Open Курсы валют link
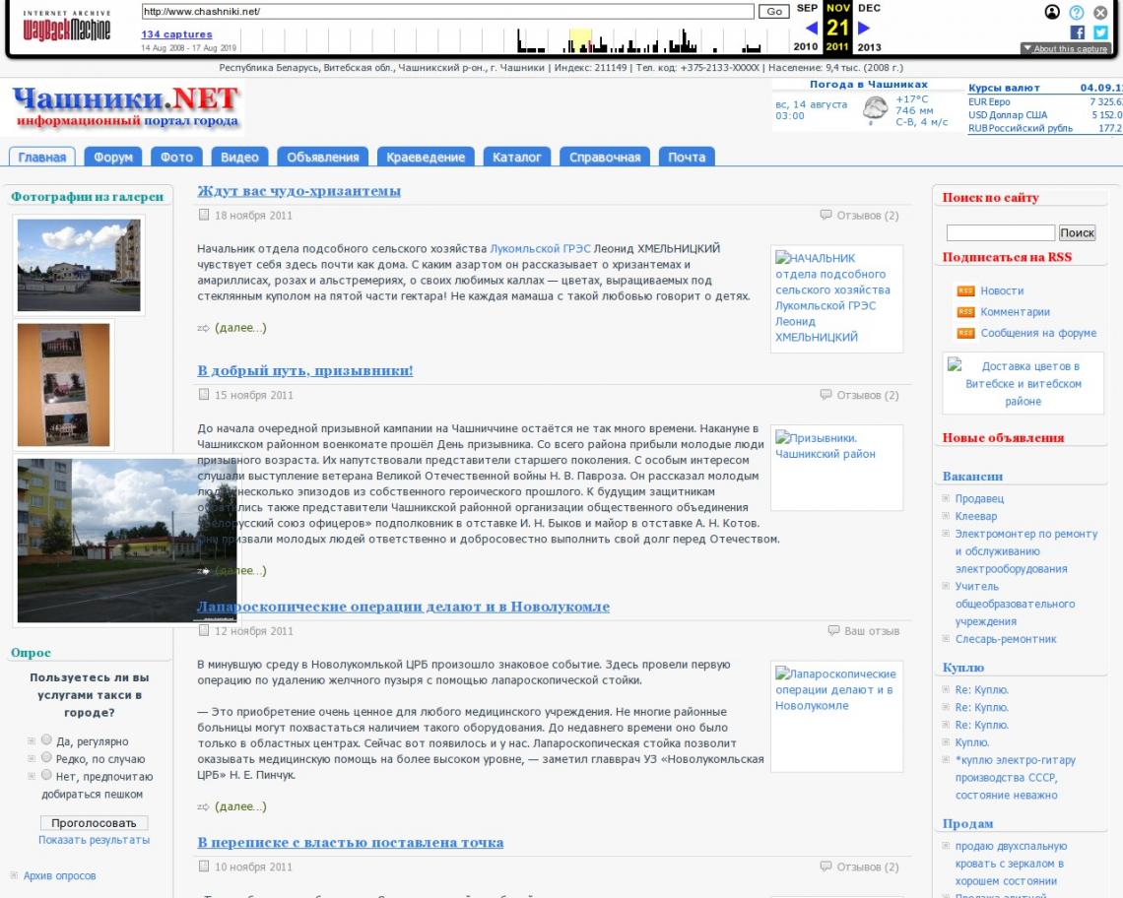The height and width of the screenshot is (898, 1123). [1004, 88]
